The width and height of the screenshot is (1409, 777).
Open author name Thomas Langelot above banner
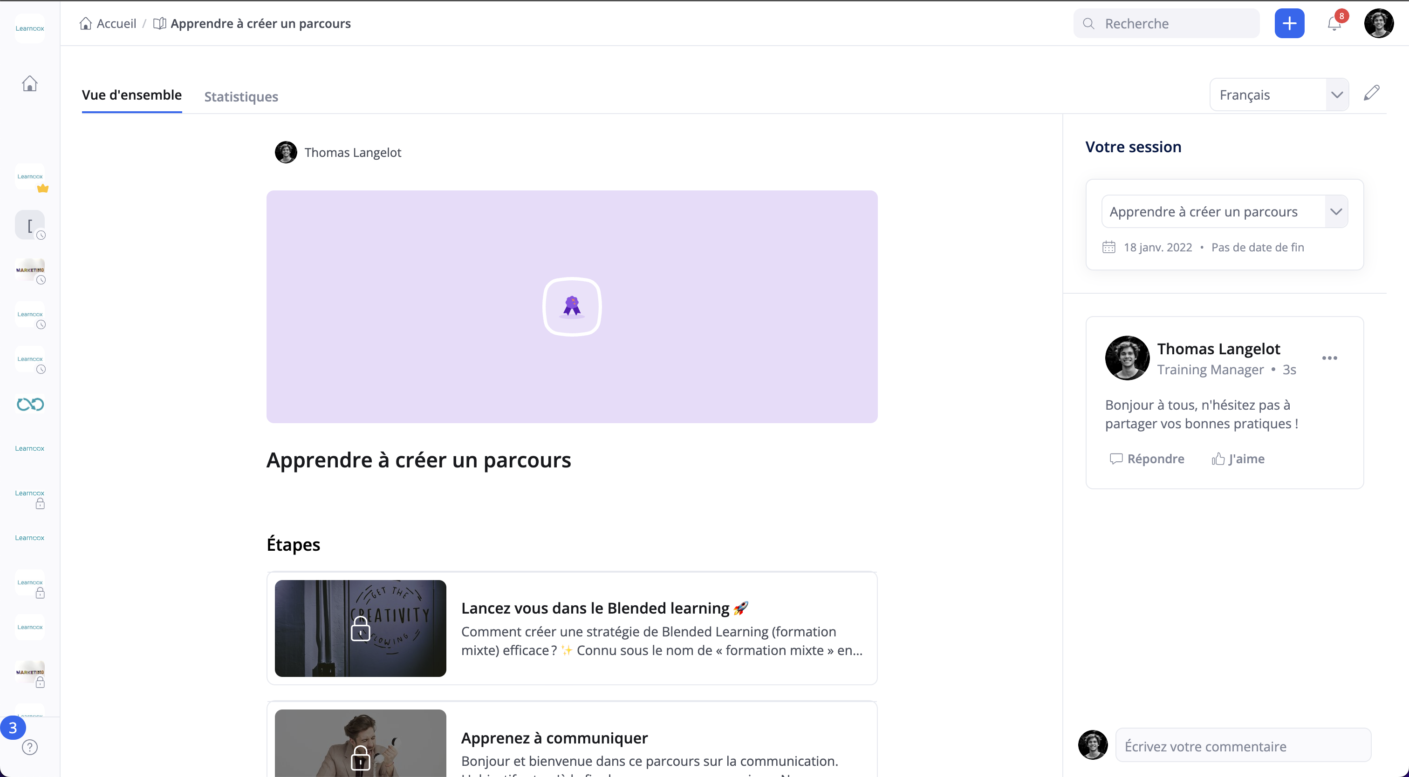pyautogui.click(x=353, y=152)
